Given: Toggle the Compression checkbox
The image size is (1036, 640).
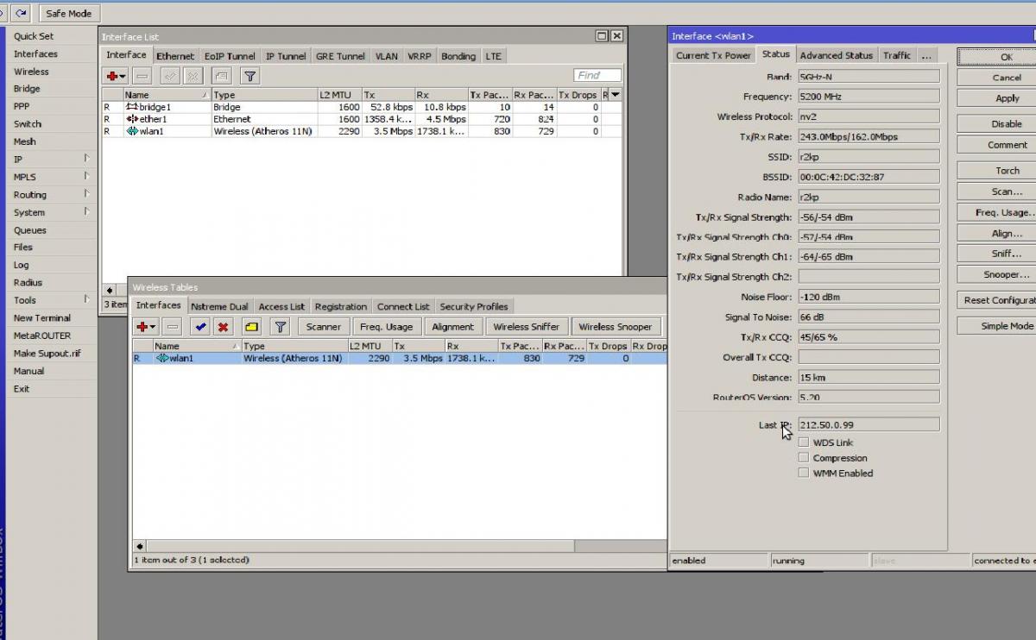Looking at the screenshot, I should pyautogui.click(x=804, y=458).
